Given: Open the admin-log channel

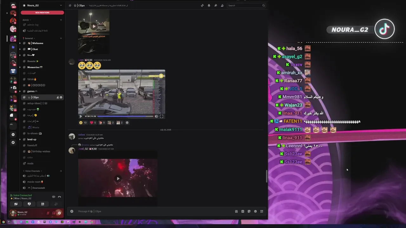Looking at the screenshot, I should (42, 25).
